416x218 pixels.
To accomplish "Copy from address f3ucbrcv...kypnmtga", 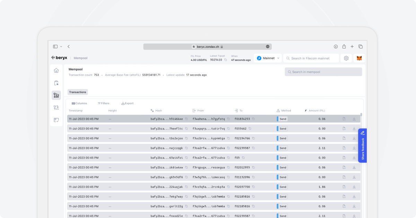I will [x=228, y=138].
